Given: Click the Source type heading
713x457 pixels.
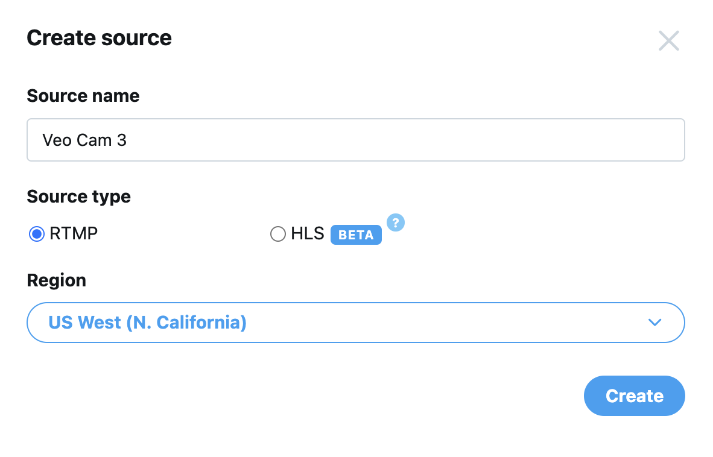Looking at the screenshot, I should coord(78,197).
